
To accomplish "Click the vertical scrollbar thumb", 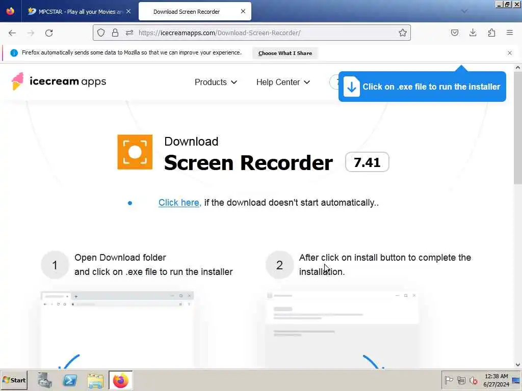I will 518,128.
